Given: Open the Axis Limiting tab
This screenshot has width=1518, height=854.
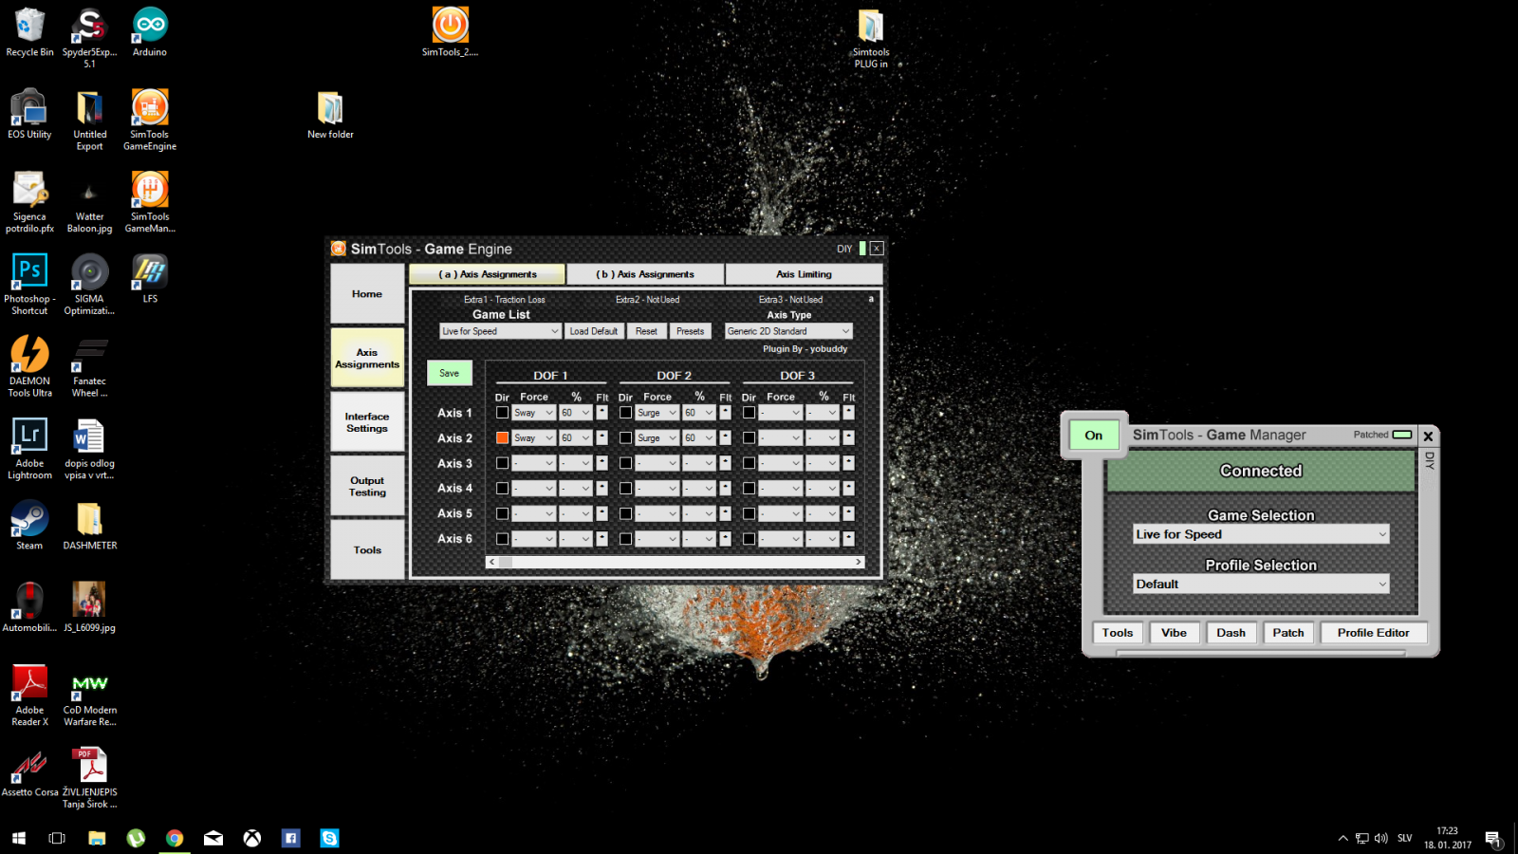Looking at the screenshot, I should (804, 274).
